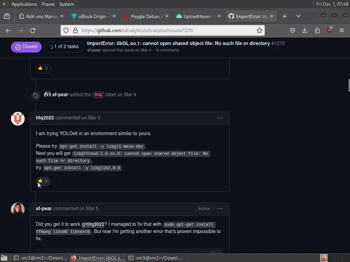Close the uBlock Origin tab
This screenshot has height=262, width=350.
click(114, 16)
